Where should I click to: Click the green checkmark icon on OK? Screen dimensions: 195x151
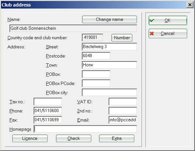pos(152,20)
